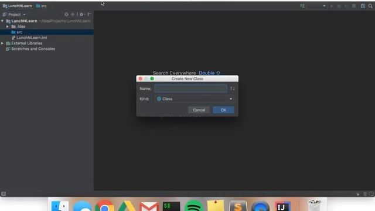Image resolution: width=375 pixels, height=211 pixels.
Task: Expand External Libraries node
Action: pos(2,43)
